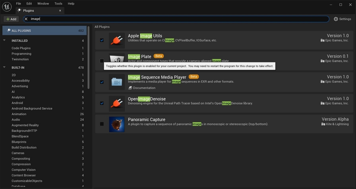Click the Add plugin button
The image size is (356, 189).
(x=11, y=19)
